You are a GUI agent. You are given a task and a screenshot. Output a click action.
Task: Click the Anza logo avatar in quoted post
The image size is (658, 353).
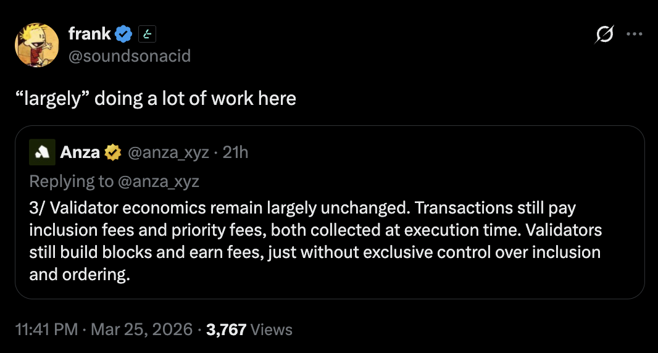point(41,152)
